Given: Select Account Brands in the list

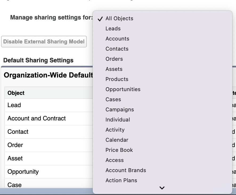Looking at the screenshot, I should pyautogui.click(x=125, y=170).
